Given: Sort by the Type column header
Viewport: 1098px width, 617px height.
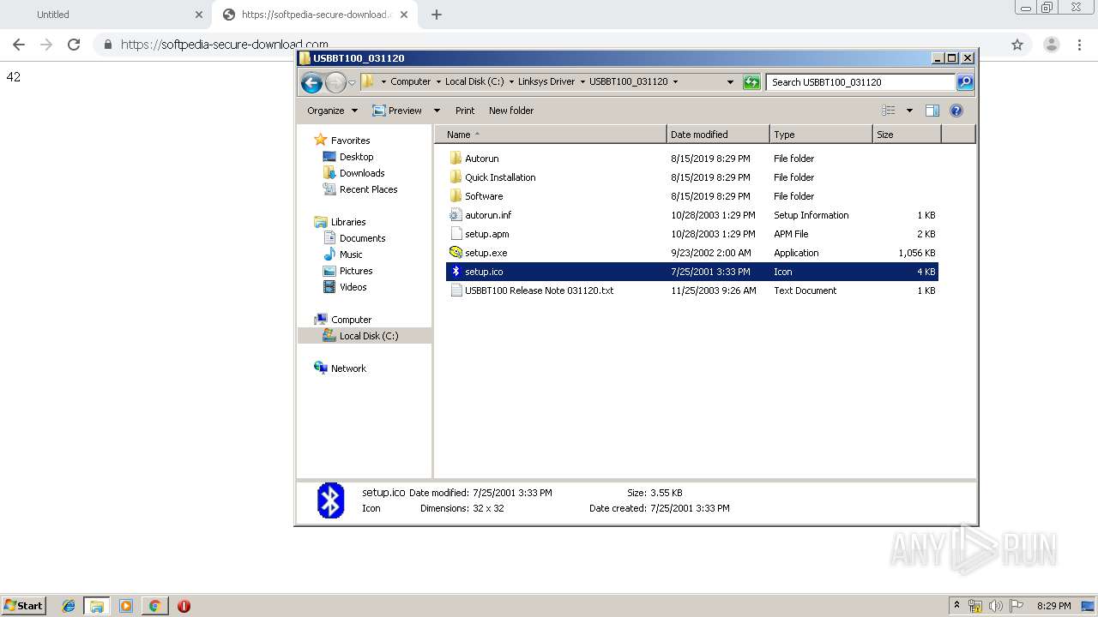Looking at the screenshot, I should point(821,135).
